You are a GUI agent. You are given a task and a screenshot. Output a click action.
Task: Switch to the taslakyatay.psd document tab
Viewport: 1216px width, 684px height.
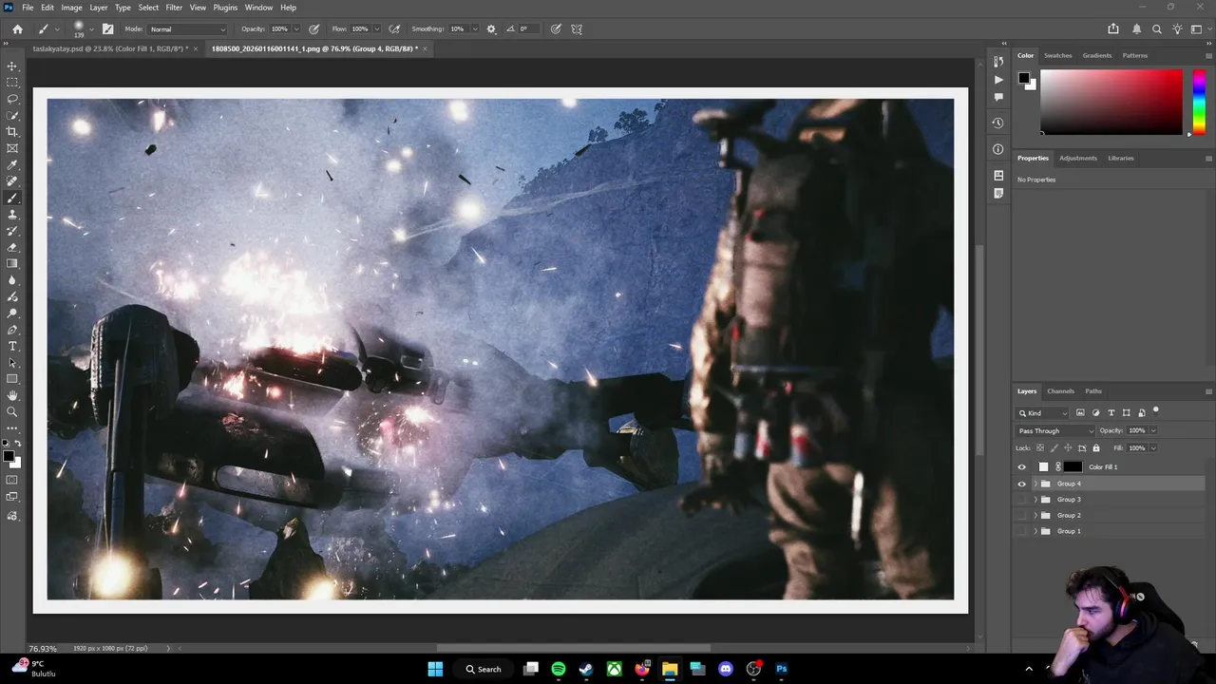[110, 48]
